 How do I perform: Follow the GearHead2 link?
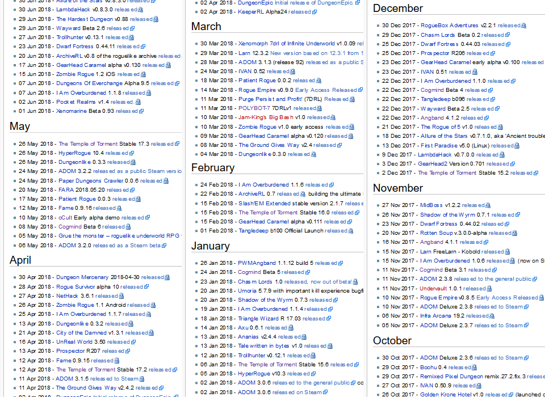tap(433, 163)
